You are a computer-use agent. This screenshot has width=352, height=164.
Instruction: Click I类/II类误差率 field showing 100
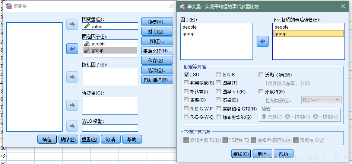tap(310, 83)
